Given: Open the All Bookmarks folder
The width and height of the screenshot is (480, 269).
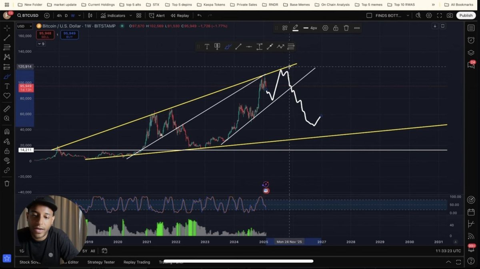Looking at the screenshot, I should [458, 5].
